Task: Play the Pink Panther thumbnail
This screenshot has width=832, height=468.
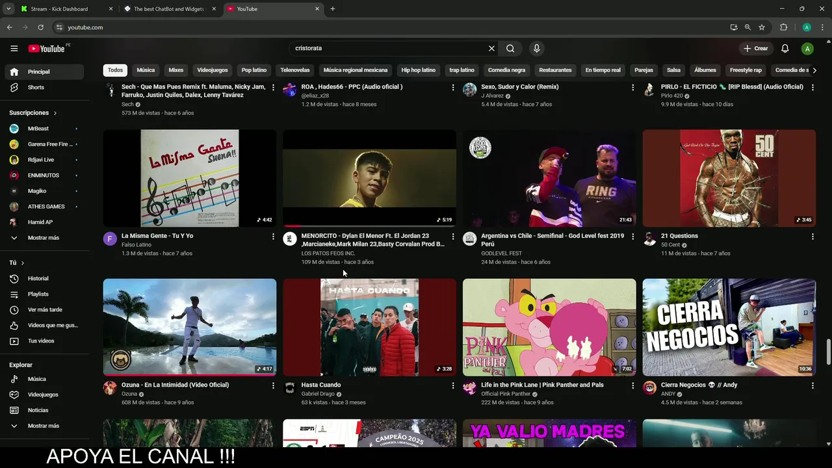Action: click(x=549, y=327)
